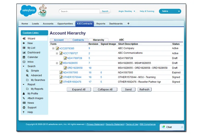
Task: Click the Salesforce cloud logo
Action: click(28, 11)
